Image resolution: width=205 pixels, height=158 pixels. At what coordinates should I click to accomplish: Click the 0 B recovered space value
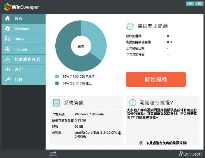(169, 42)
